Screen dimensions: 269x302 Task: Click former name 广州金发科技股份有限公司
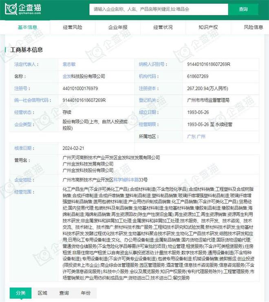coord(88,170)
